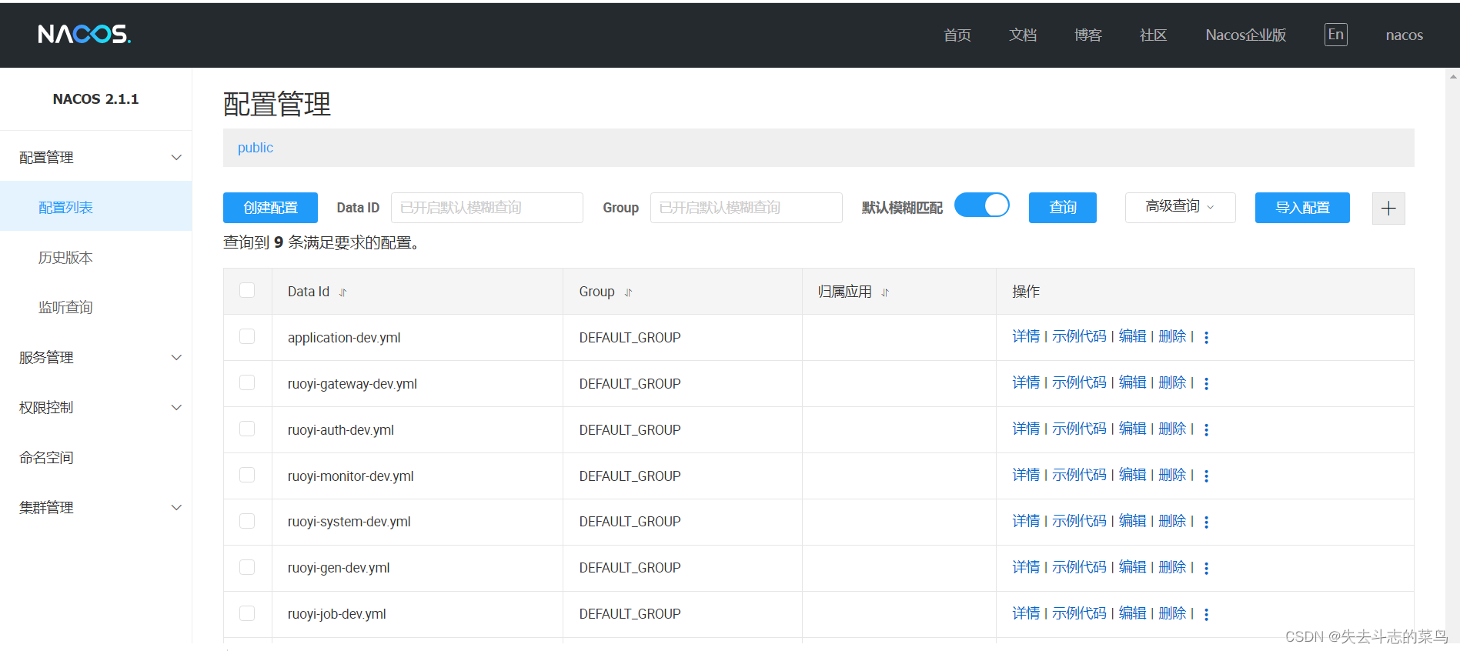Expand the 集群管理 sidebar menu

pos(95,507)
